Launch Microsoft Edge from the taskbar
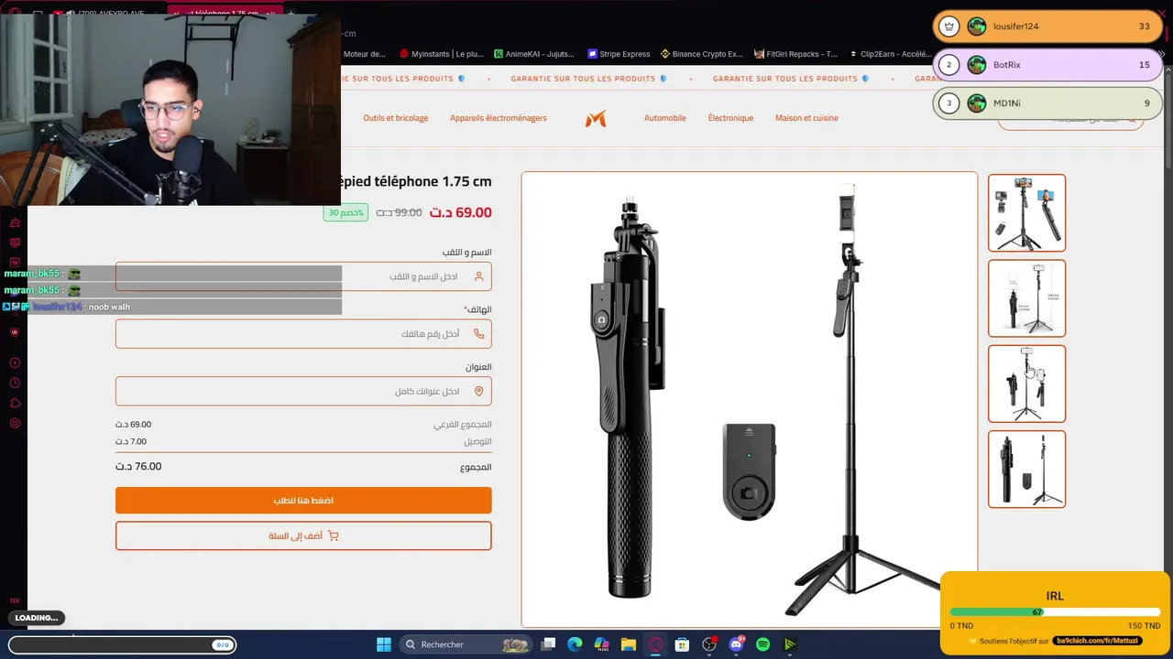The image size is (1173, 659). pos(575,644)
